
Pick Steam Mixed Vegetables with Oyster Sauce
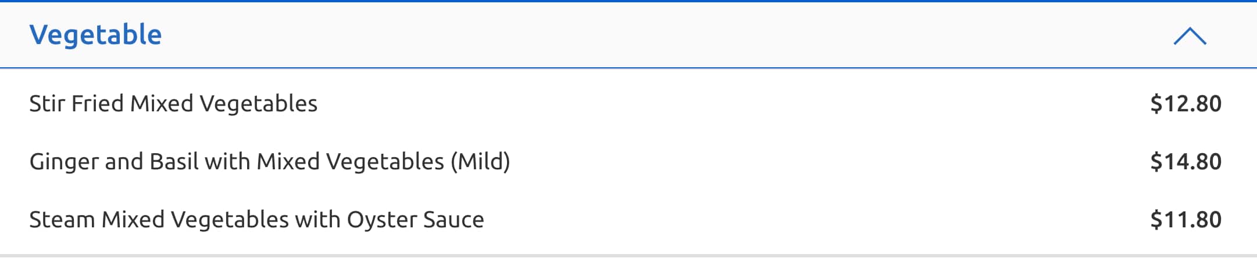tap(256, 220)
